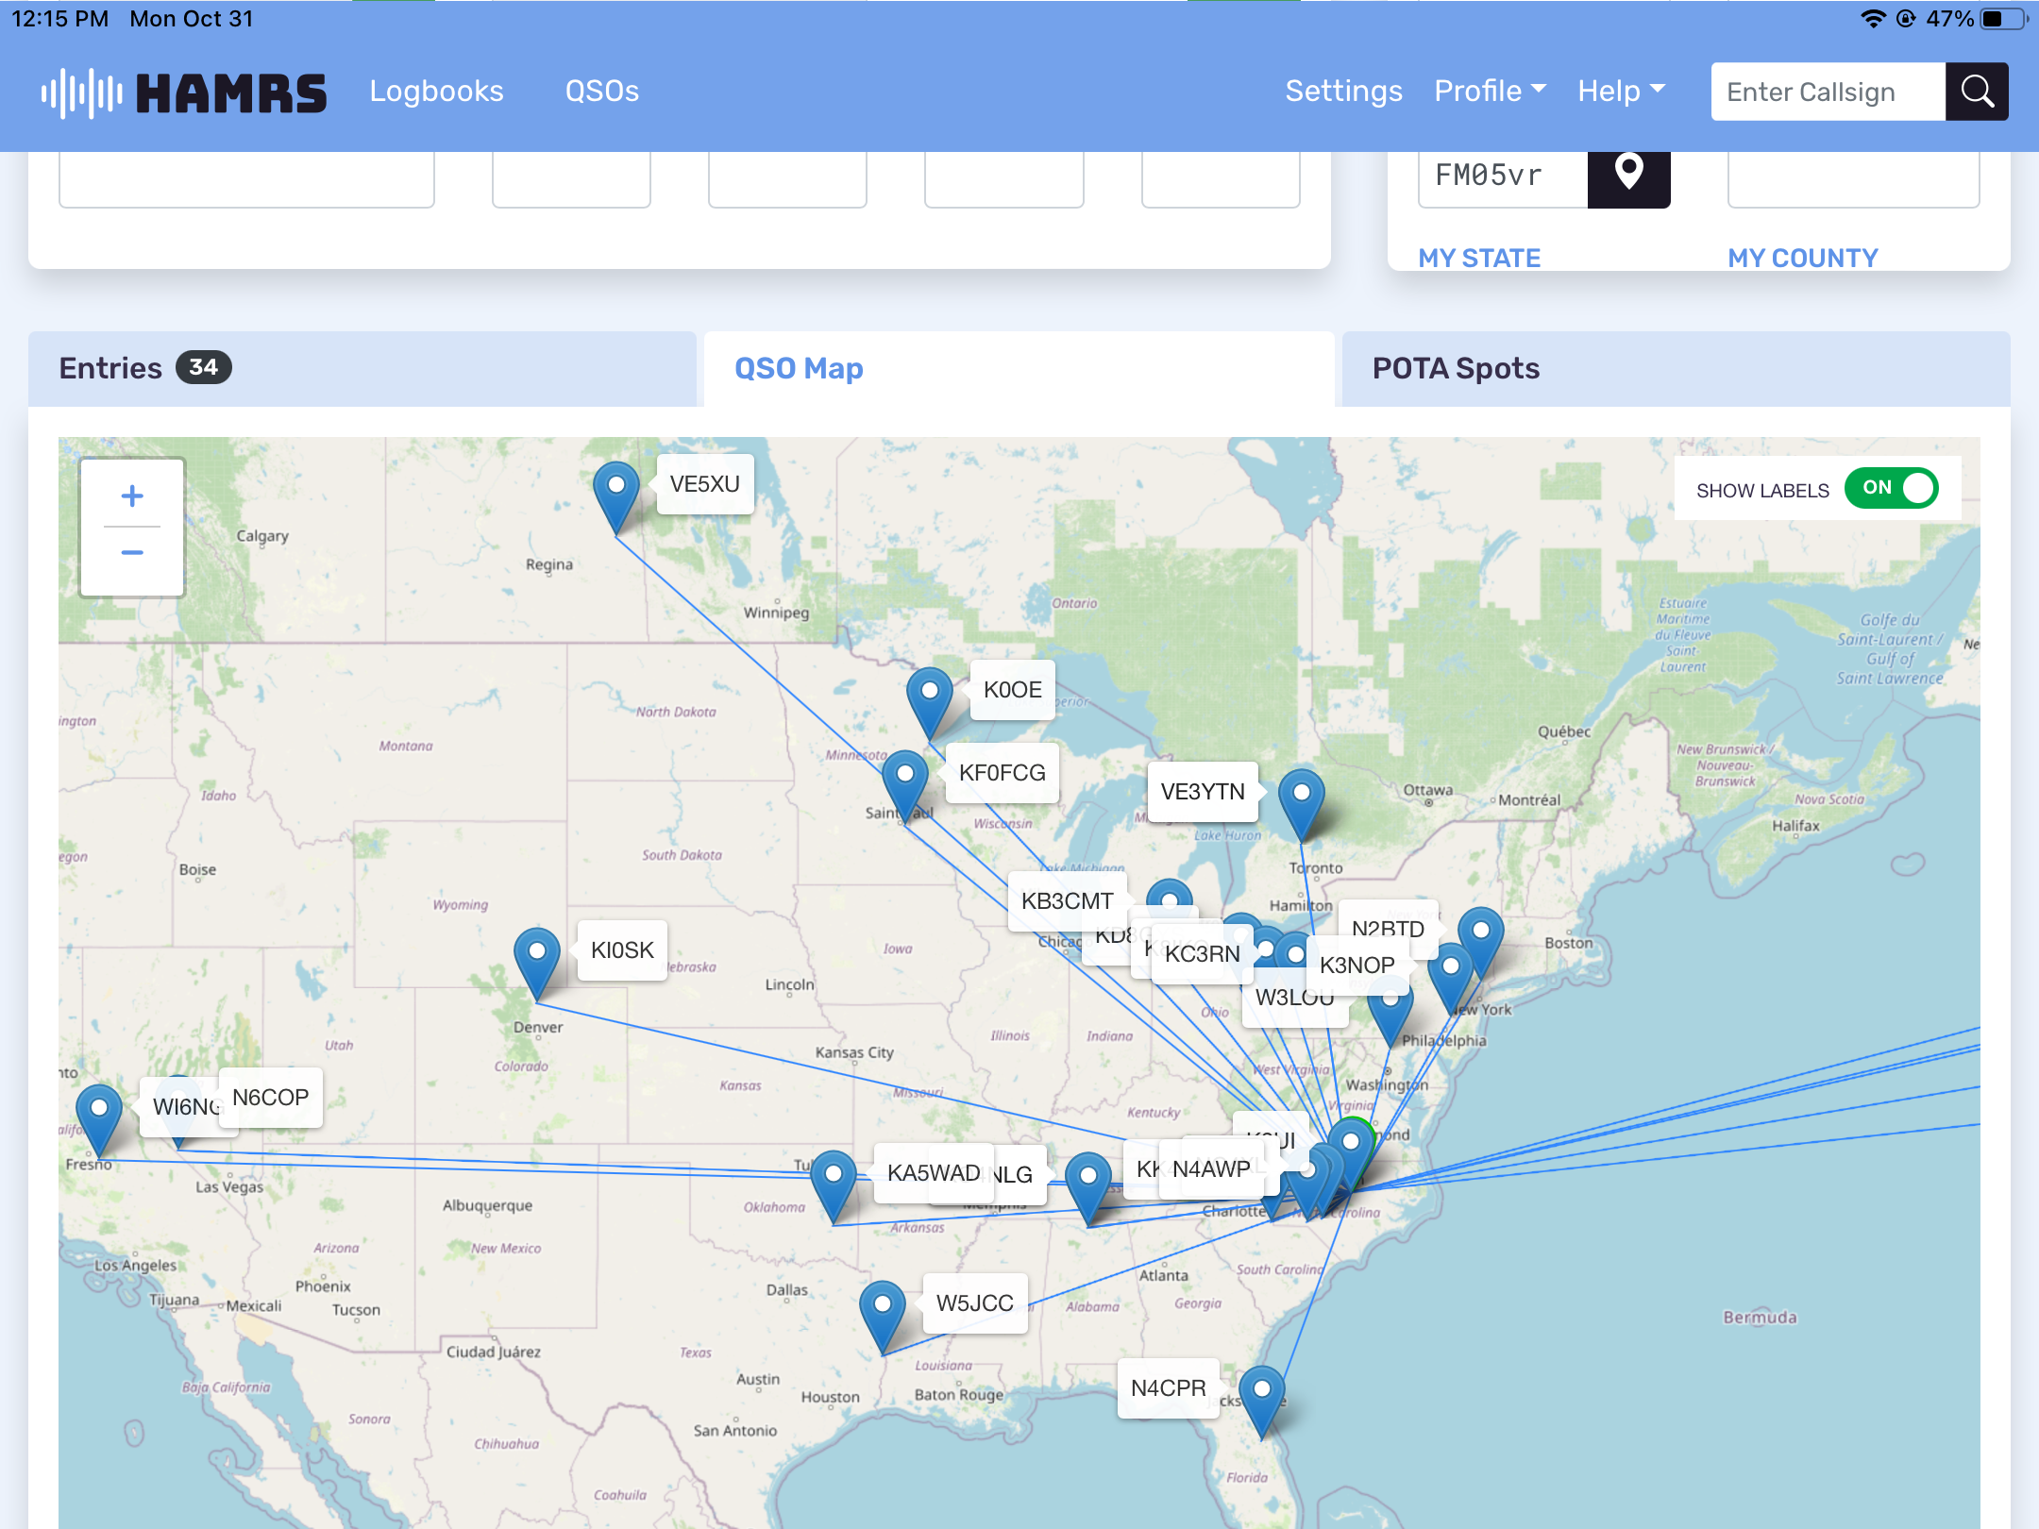
Task: Click the grid field showing FM05vr
Action: pyautogui.click(x=1503, y=176)
